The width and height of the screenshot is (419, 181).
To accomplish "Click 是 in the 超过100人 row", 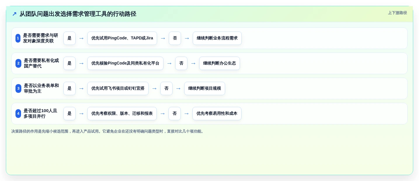I will click(x=69, y=114).
